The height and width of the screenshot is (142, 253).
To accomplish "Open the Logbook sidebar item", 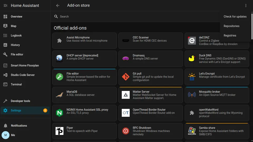I will coord(25,35).
